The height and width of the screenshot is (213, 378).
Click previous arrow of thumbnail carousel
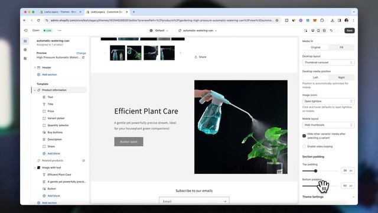click(x=105, y=53)
